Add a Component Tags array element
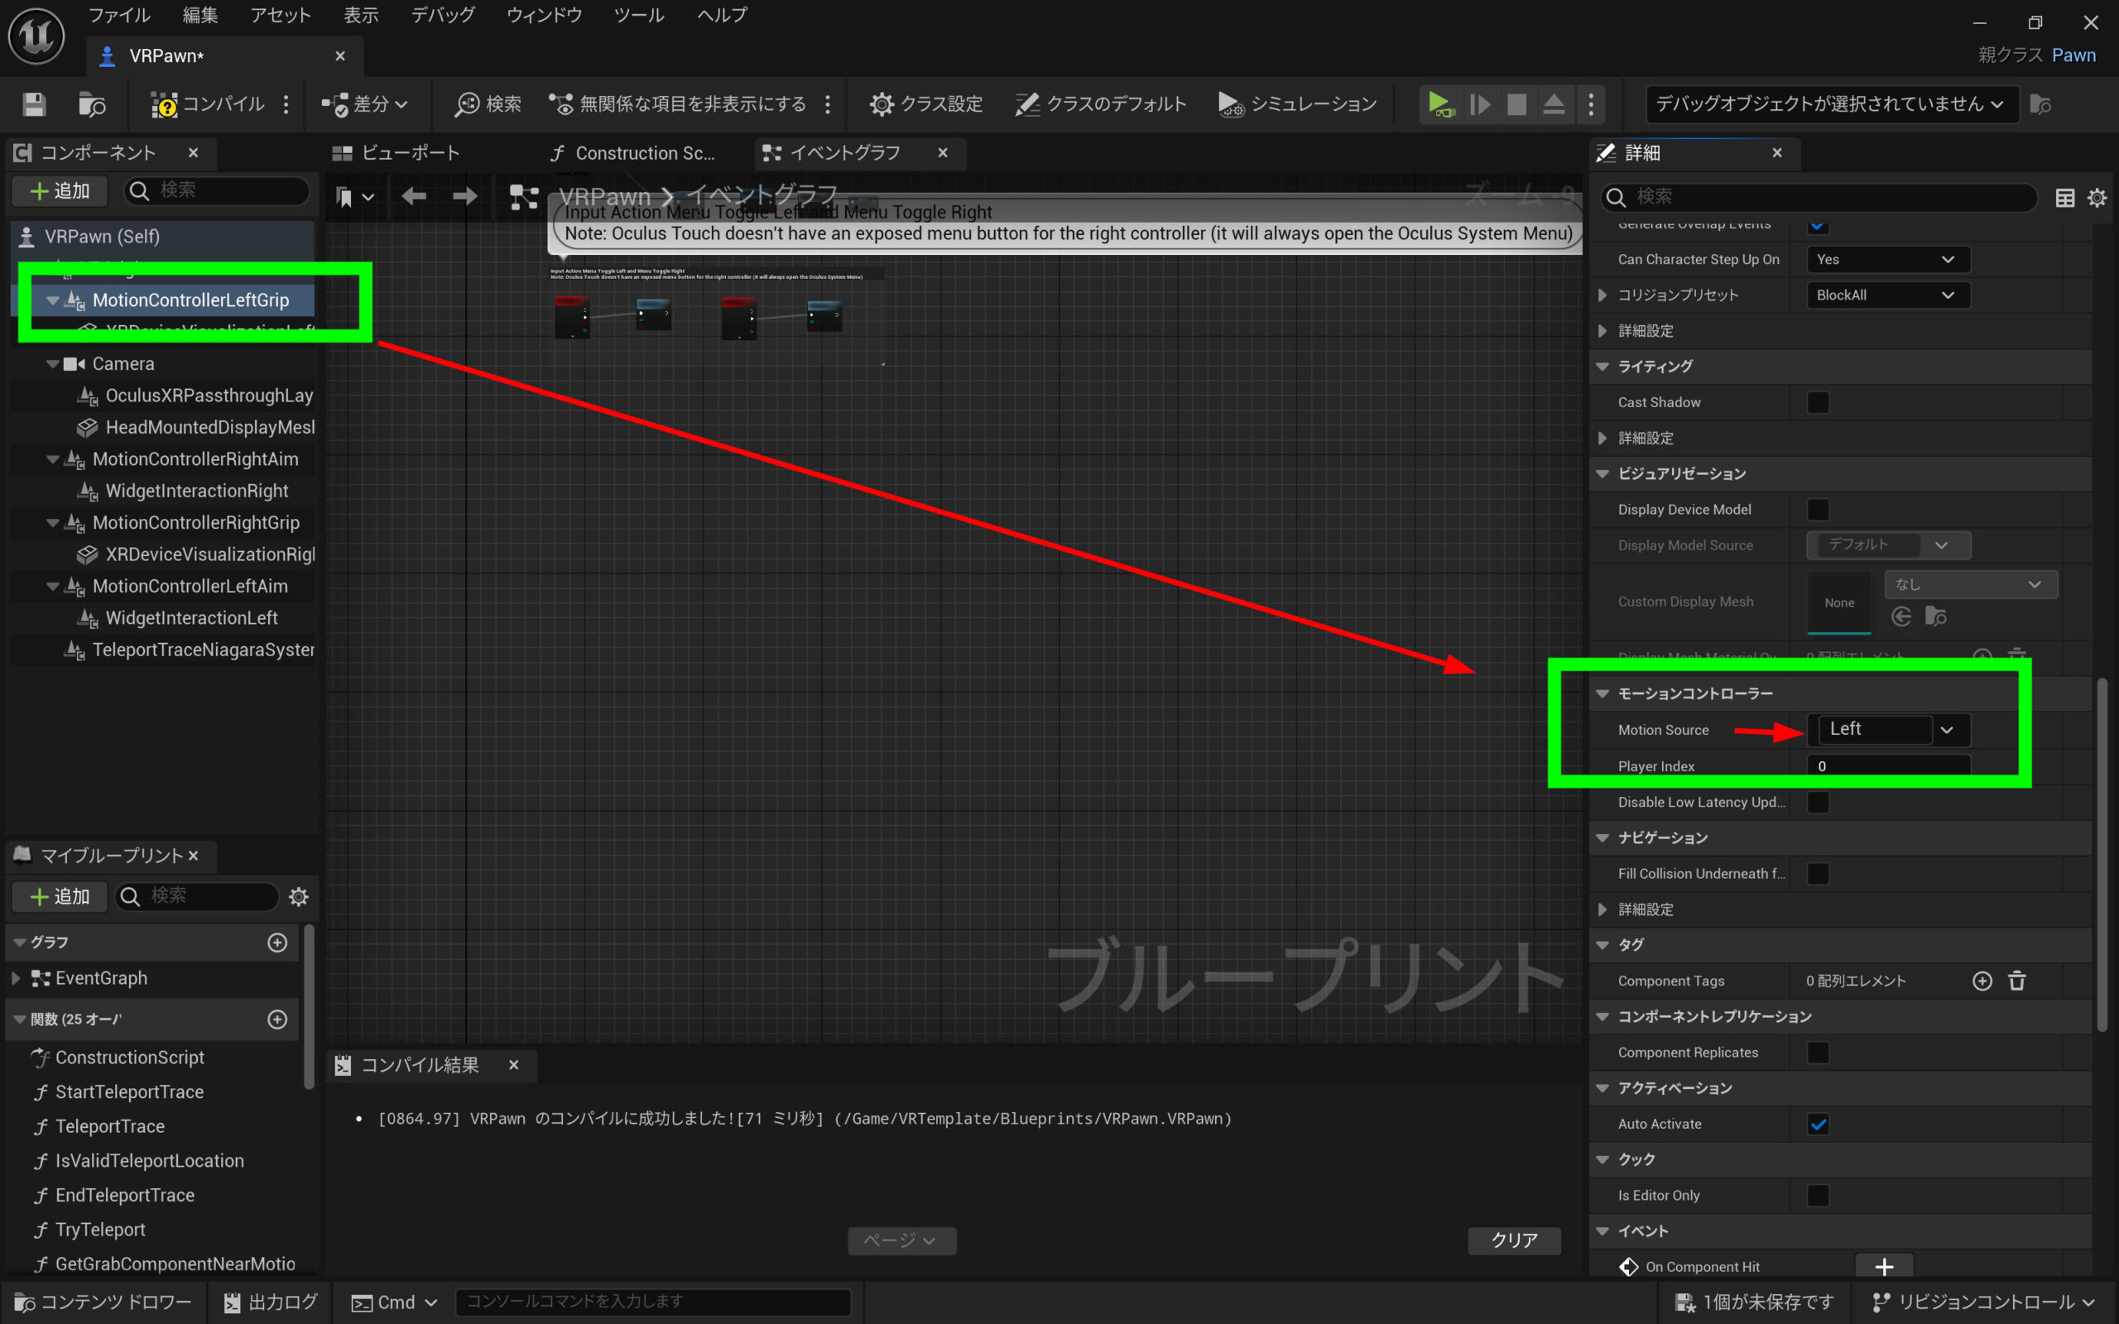Image resolution: width=2119 pixels, height=1324 pixels. click(x=1982, y=981)
